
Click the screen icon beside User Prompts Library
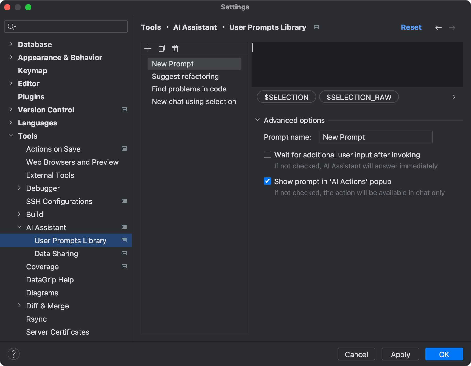(316, 27)
